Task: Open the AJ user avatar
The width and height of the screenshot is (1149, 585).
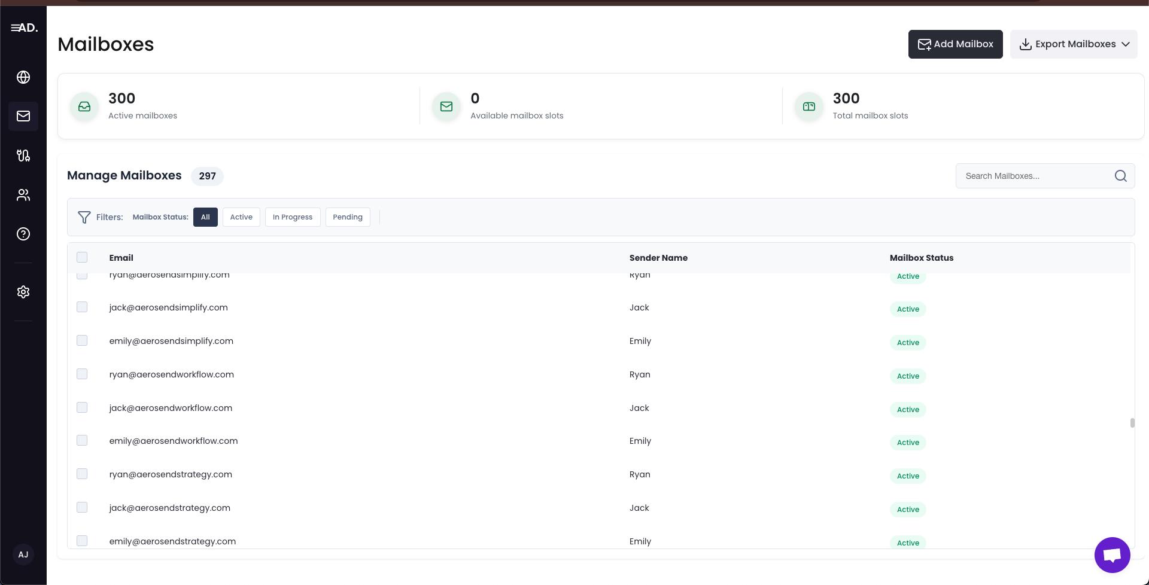Action: pyautogui.click(x=23, y=554)
